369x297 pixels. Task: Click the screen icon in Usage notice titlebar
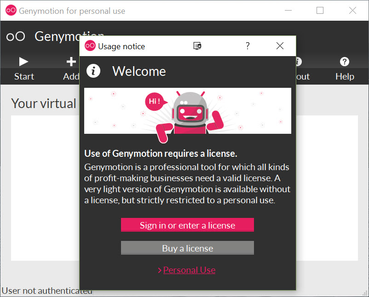[197, 46]
